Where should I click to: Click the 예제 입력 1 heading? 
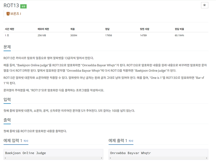[x=13, y=141]
